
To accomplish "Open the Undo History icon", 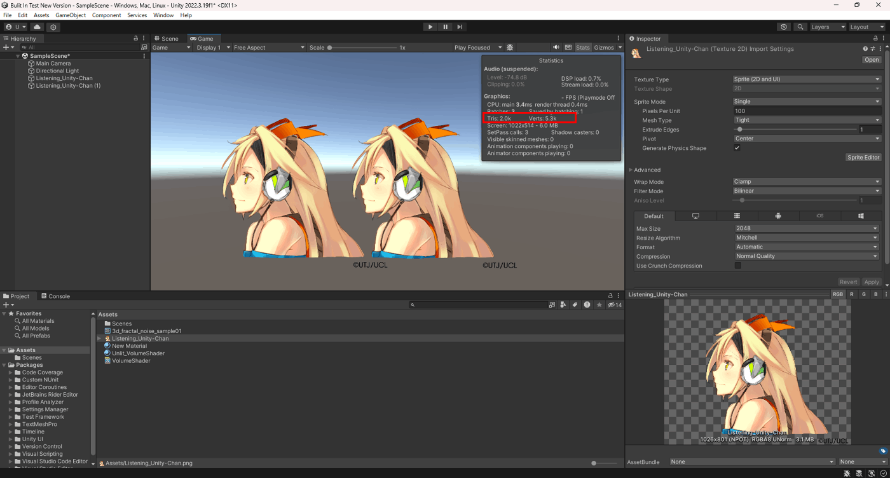I will 784,27.
